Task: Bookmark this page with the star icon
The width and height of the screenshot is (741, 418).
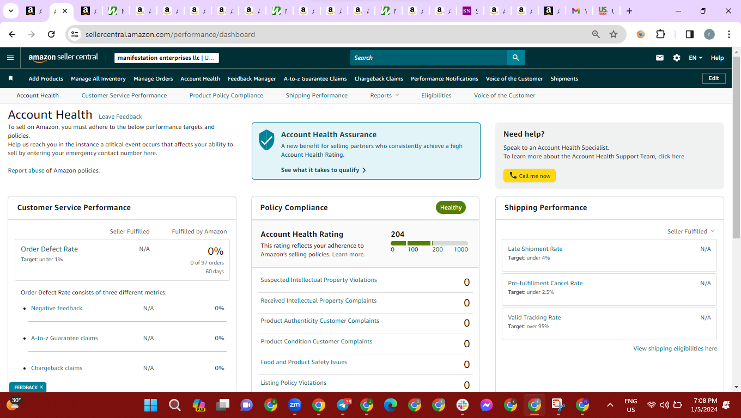Action: coord(614,34)
